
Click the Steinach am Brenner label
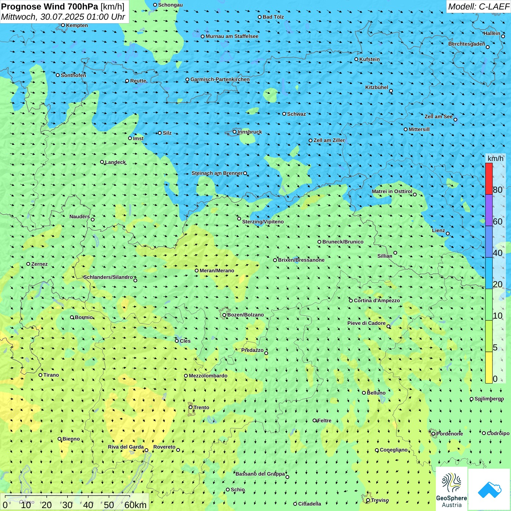click(x=217, y=173)
